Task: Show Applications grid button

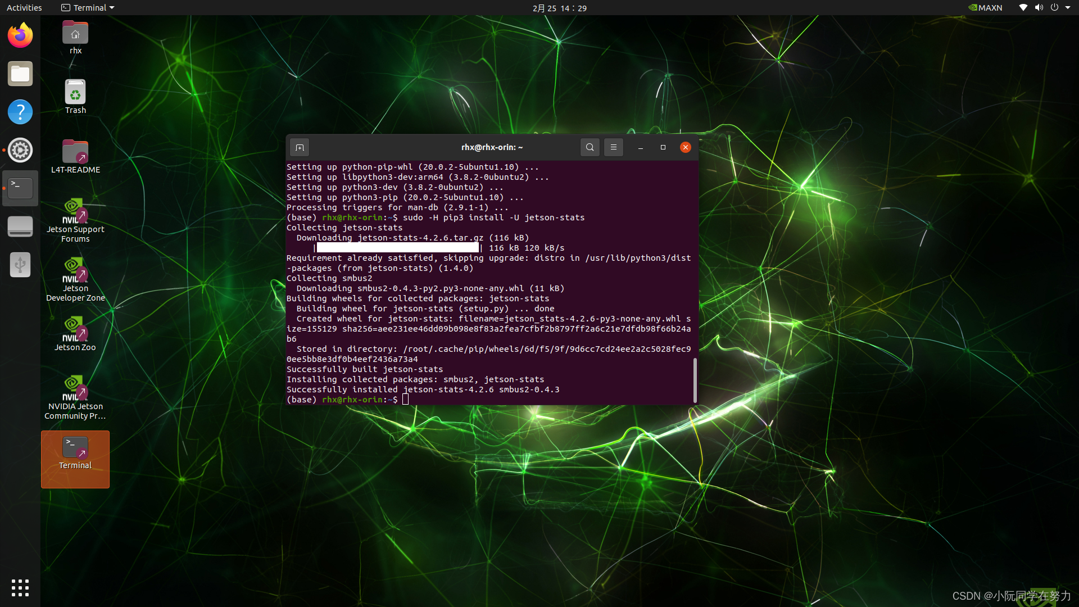Action: coord(20,588)
